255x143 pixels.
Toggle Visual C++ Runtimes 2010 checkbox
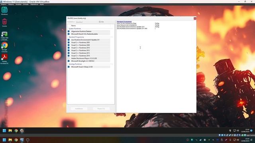(x=69, y=48)
